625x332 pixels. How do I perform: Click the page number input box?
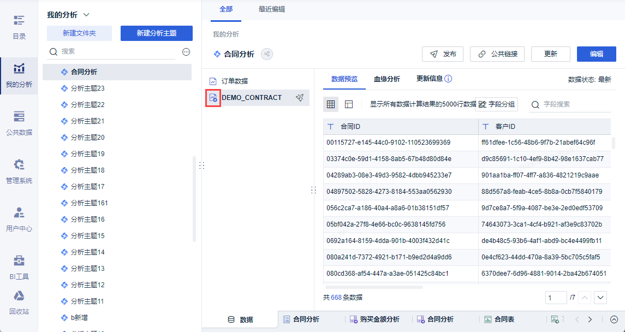(x=556, y=298)
